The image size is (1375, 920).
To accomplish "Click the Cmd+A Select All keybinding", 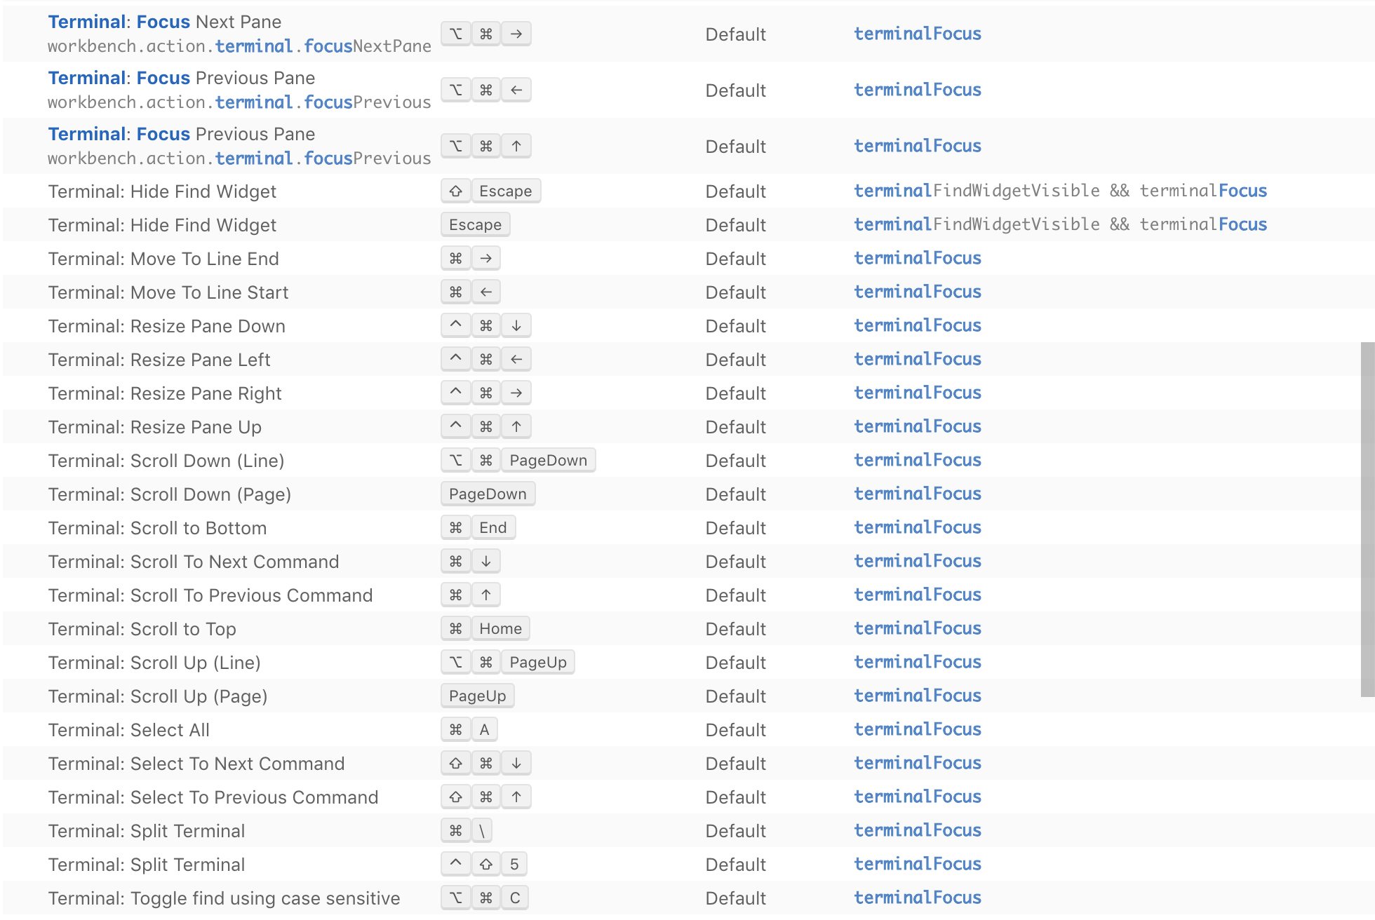I will coord(469,730).
